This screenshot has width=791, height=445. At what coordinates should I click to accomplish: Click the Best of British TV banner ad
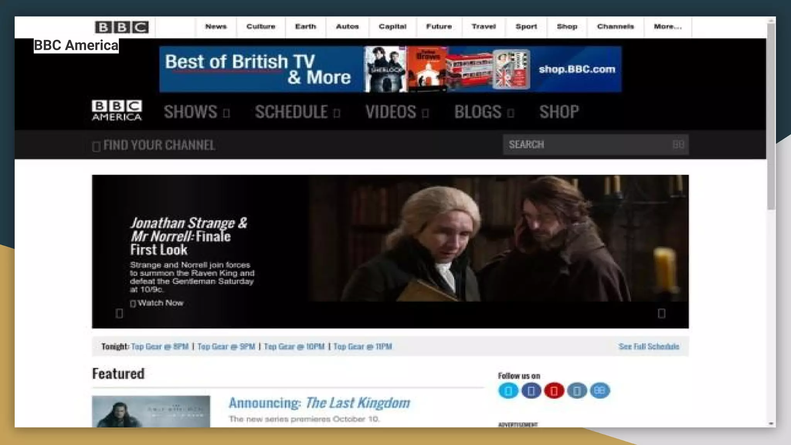[x=390, y=69]
